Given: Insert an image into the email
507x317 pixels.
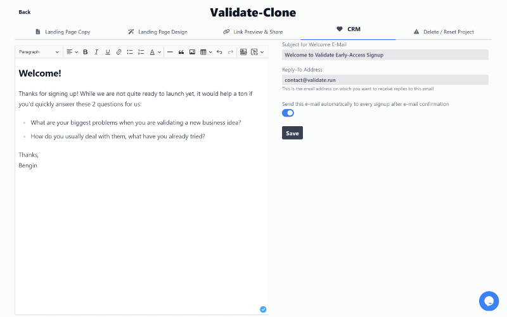Looking at the screenshot, I should (192, 52).
